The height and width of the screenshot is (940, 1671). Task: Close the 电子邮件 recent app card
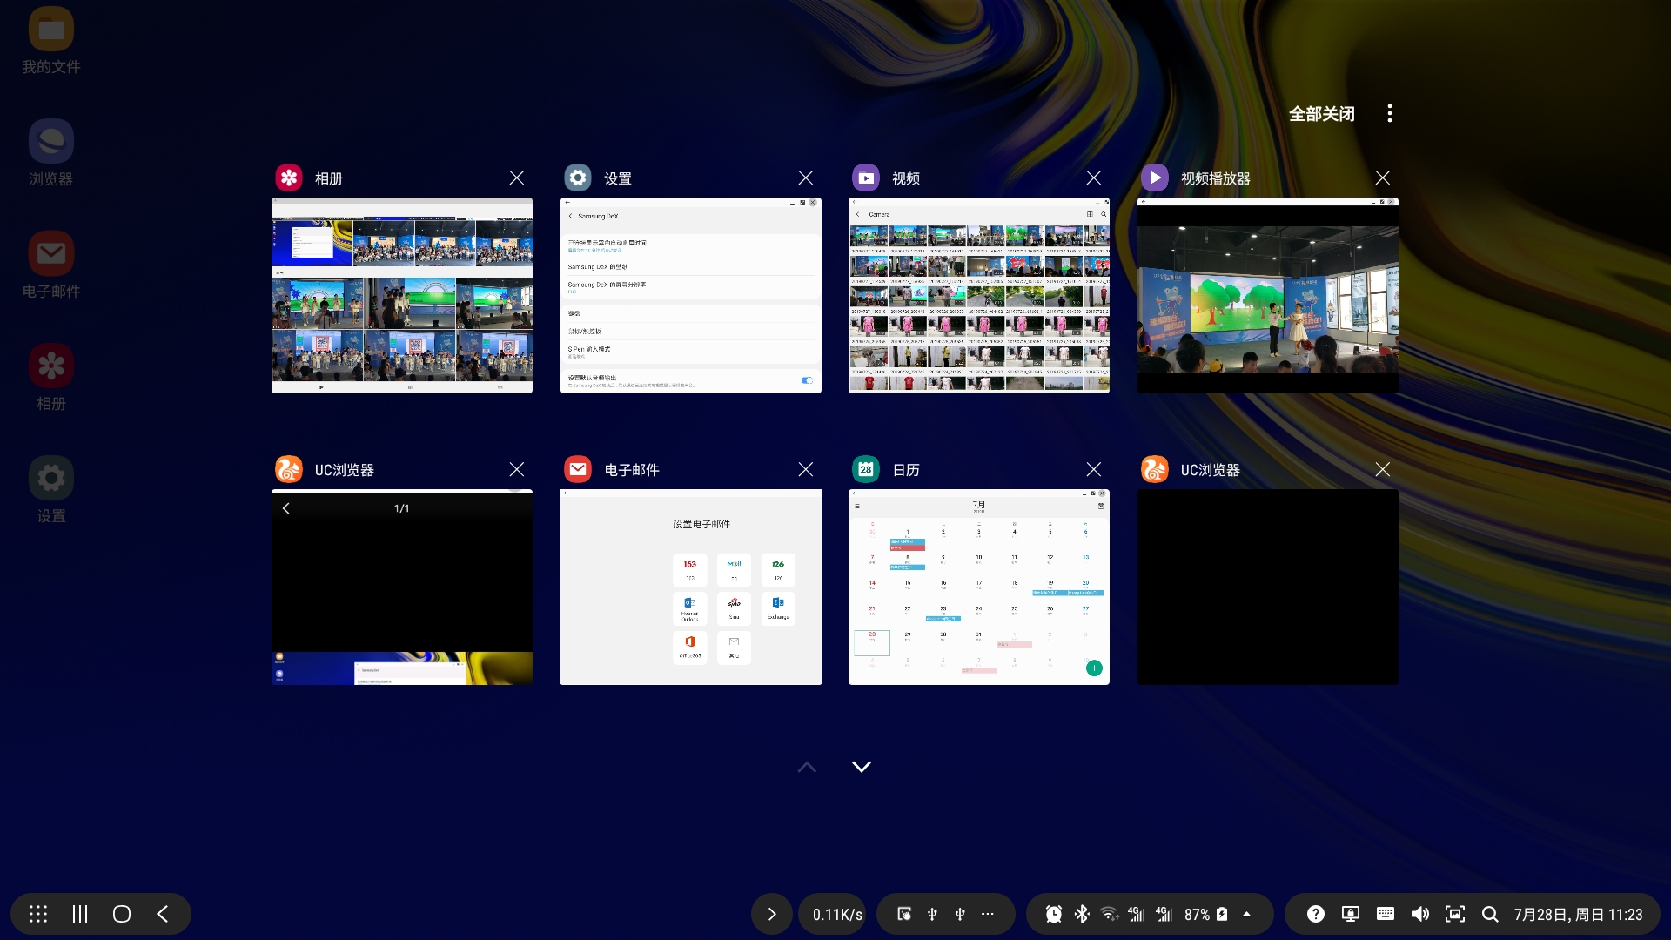click(805, 470)
